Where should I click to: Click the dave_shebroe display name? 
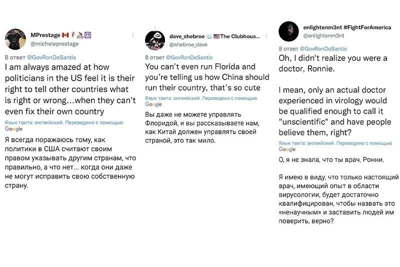pos(187,36)
